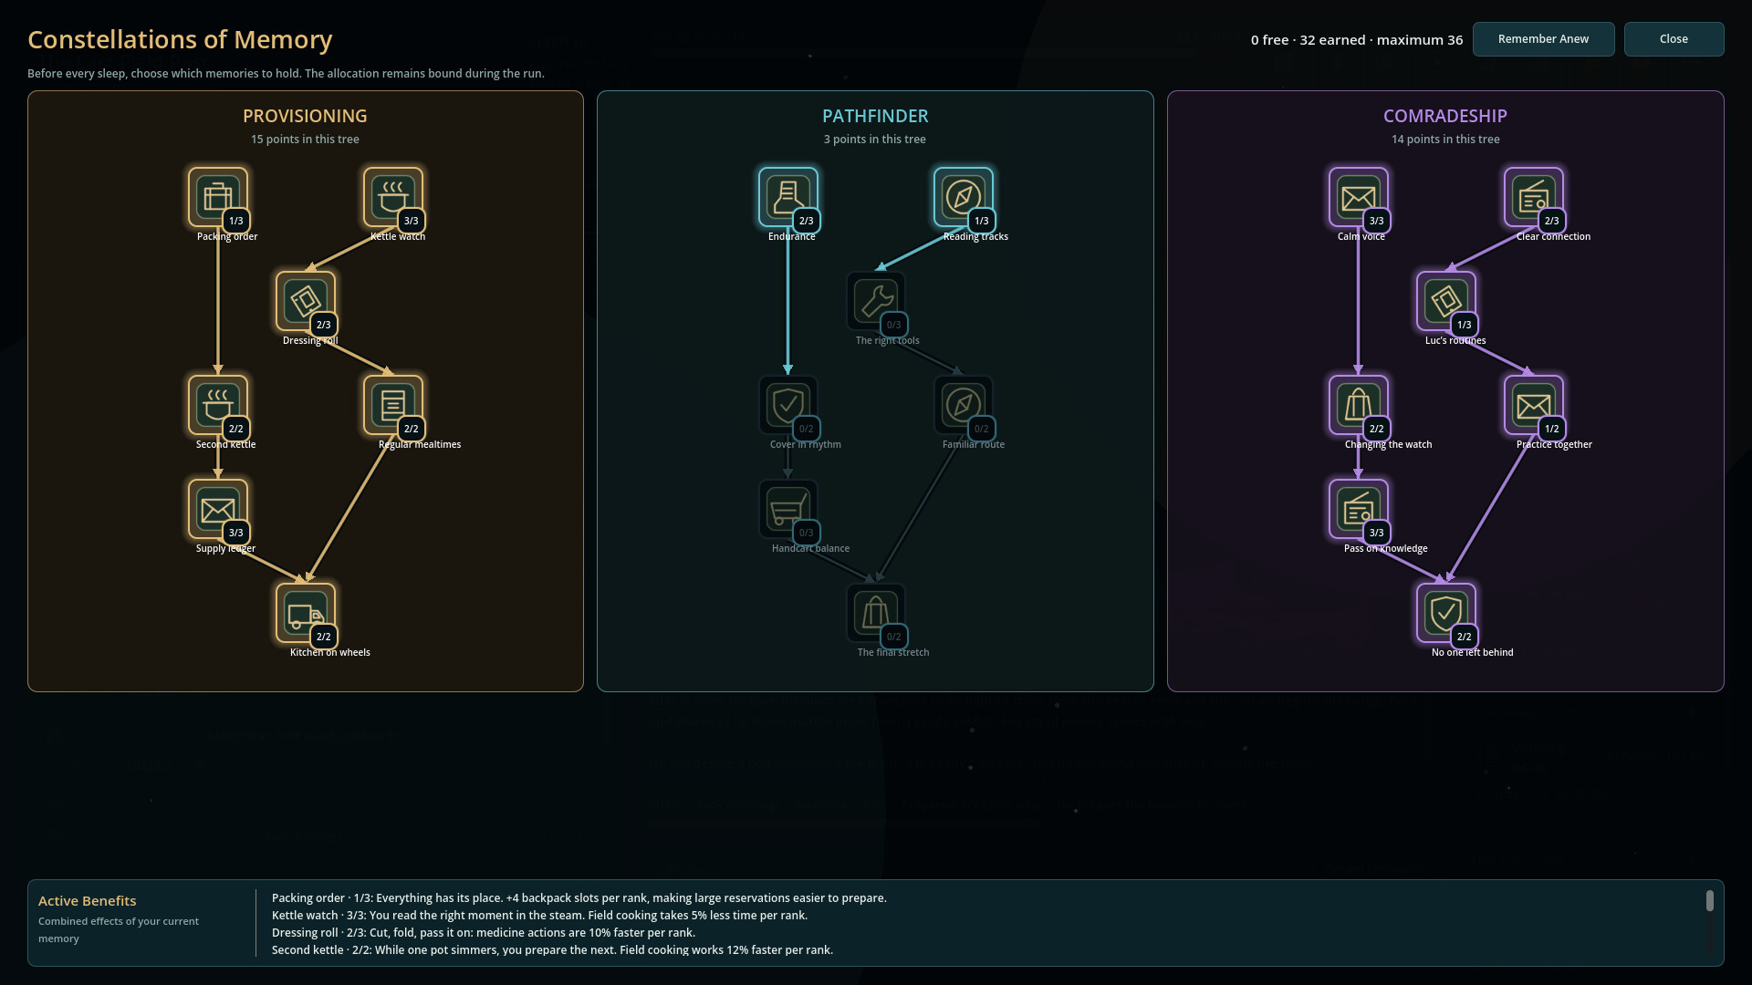The width and height of the screenshot is (1752, 985).
Task: Close the Constellations of Memory screen
Action: (1674, 39)
